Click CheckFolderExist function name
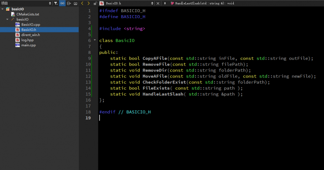The height and width of the screenshot is (170, 324). (164, 82)
